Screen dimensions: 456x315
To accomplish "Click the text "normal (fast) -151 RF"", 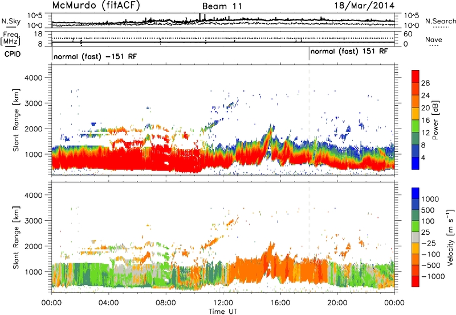I will (x=95, y=56).
